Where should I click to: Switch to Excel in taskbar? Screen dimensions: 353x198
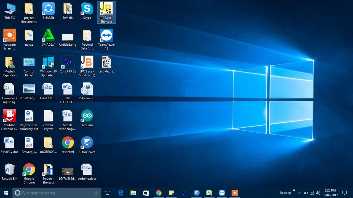(x=209, y=193)
